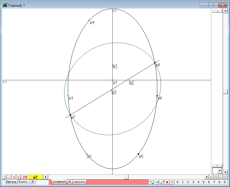Select center point p1

coord(112,80)
